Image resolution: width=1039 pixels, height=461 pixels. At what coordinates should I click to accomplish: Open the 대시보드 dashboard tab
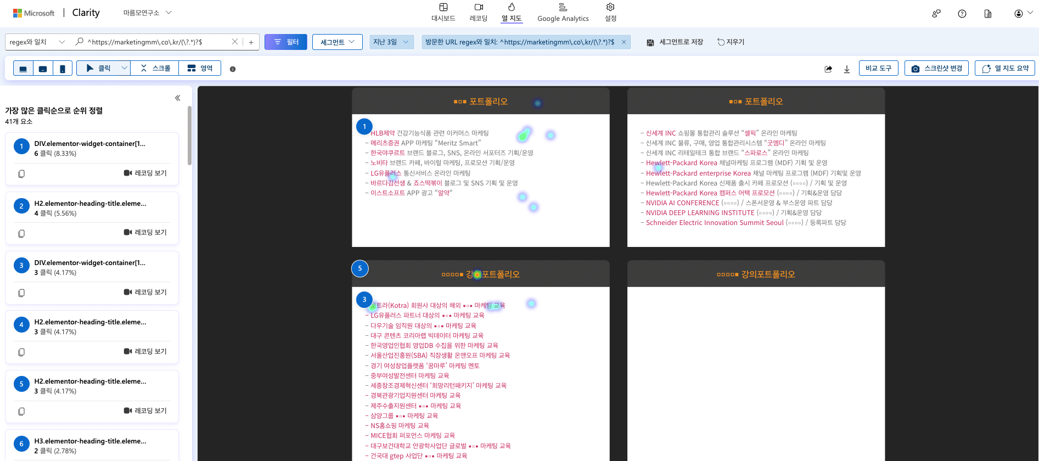click(443, 12)
